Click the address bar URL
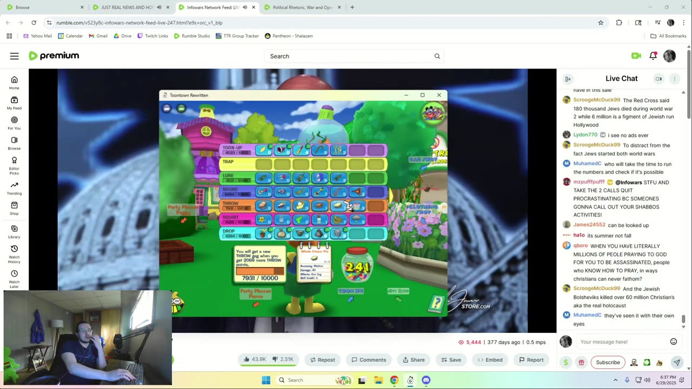Screen dimensions: 692x389 (x=139, y=23)
